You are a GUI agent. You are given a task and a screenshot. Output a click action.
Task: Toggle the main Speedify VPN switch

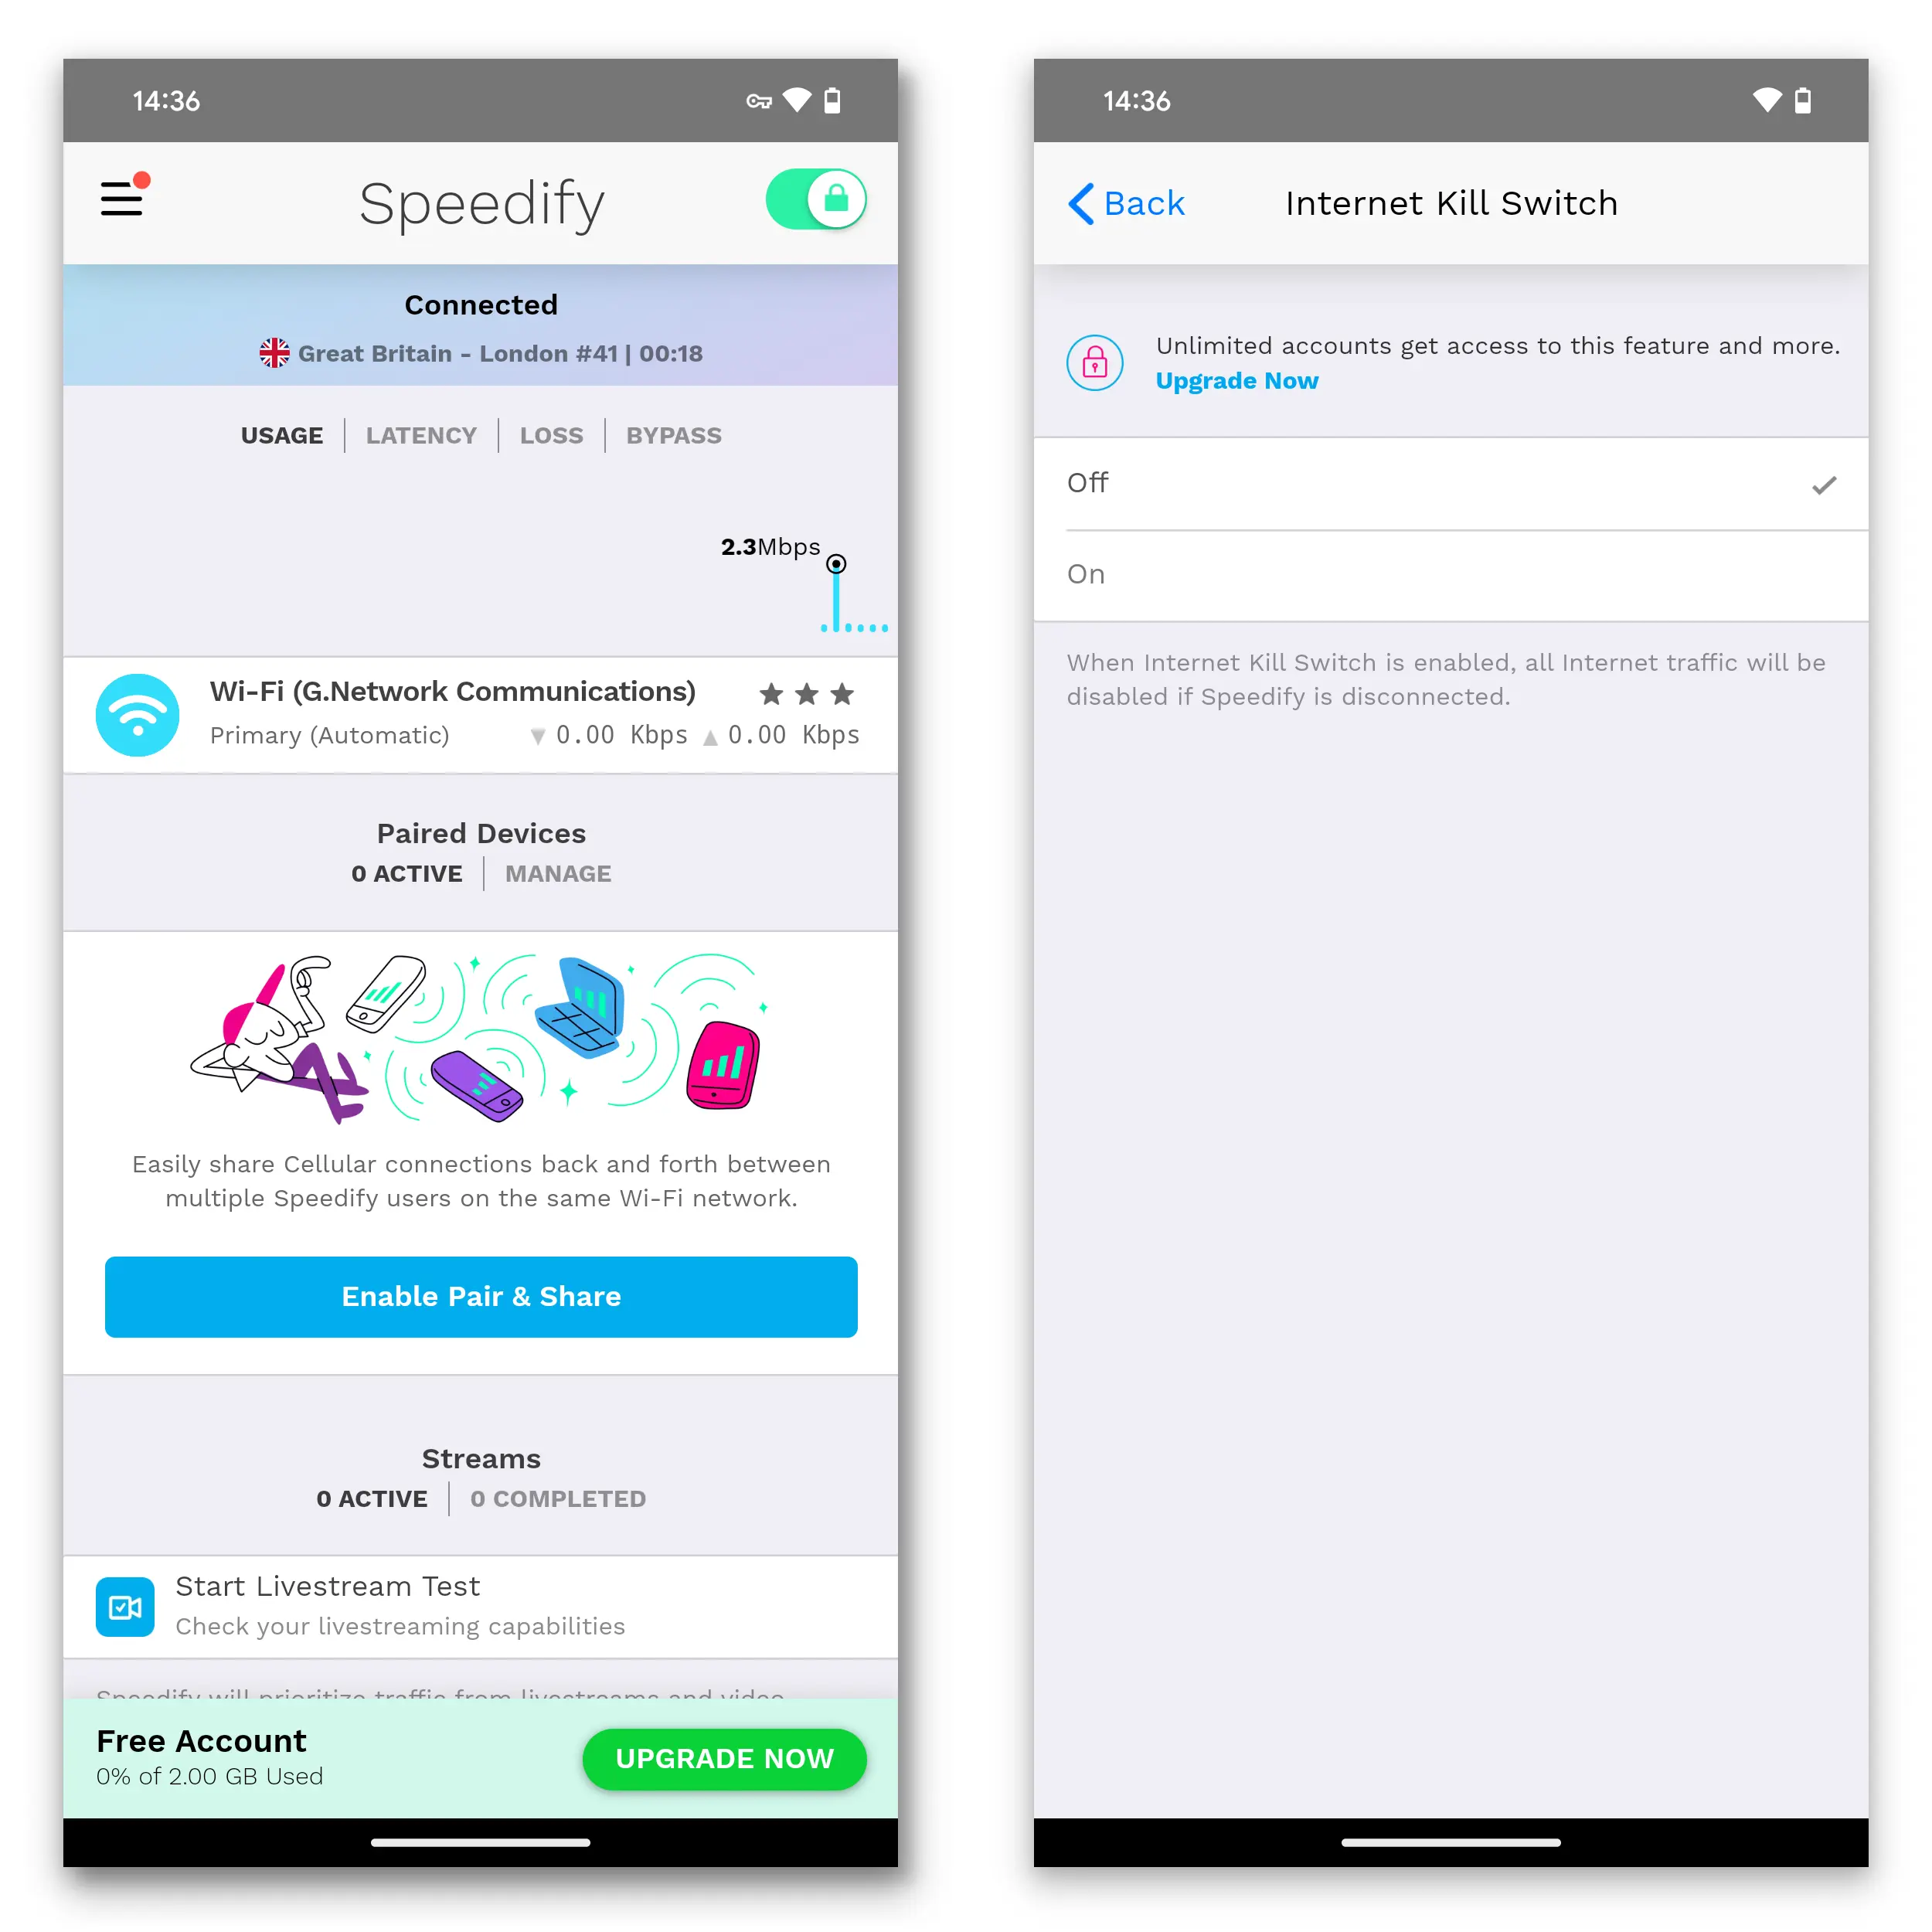[812, 200]
